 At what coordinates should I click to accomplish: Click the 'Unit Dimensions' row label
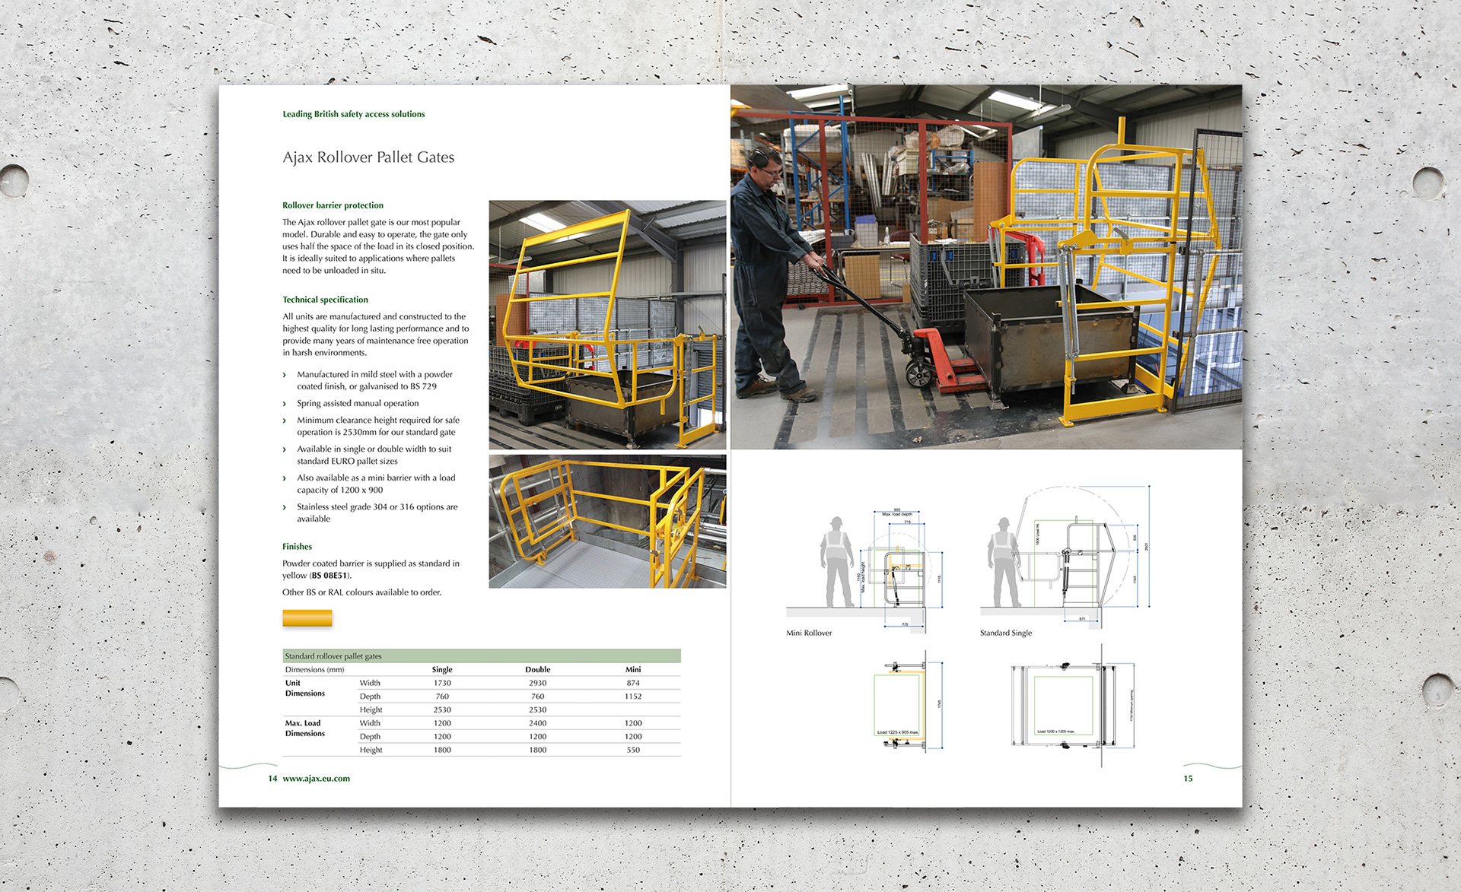tap(304, 688)
